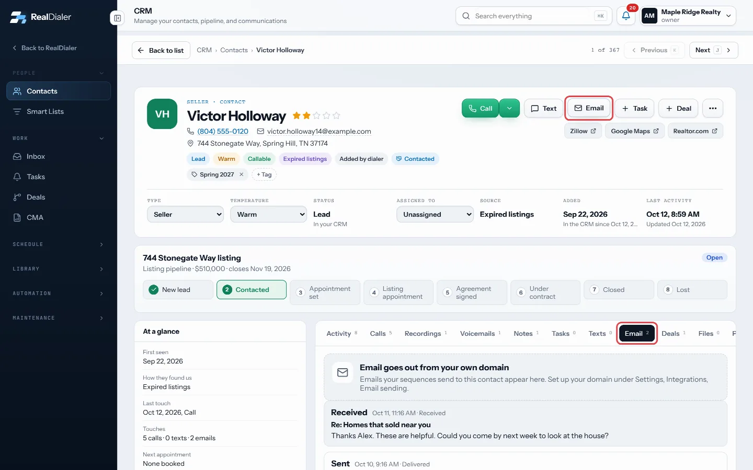Toggle the sidebar collapse icon

tap(118, 18)
